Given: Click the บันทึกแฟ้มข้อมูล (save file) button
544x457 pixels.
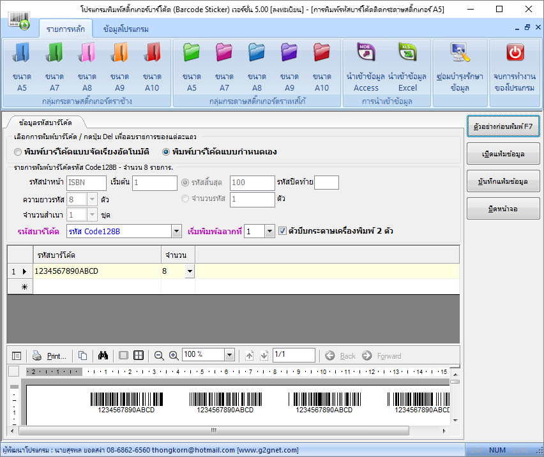Looking at the screenshot, I should coord(503,181).
